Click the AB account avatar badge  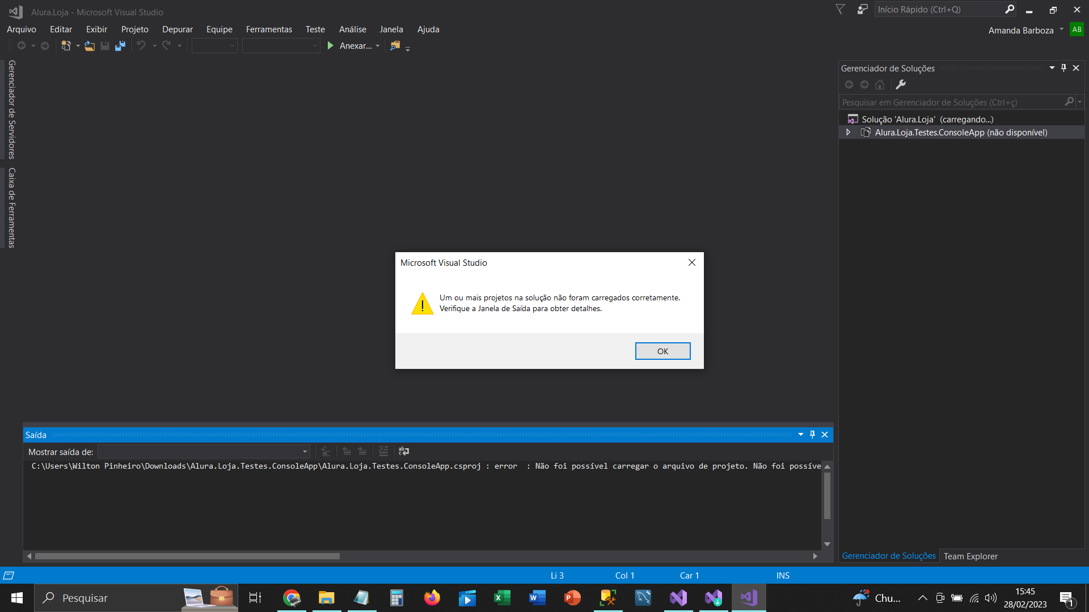1077,29
